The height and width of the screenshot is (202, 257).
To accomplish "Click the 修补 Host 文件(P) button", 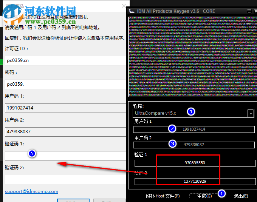I will click(x=163, y=196).
